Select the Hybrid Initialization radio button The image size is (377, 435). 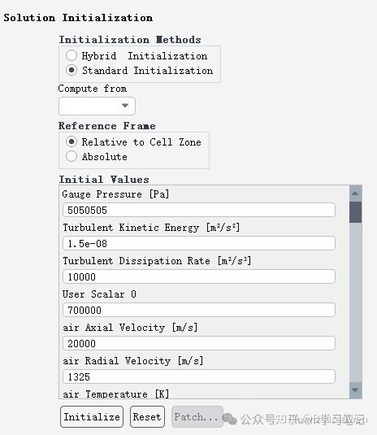click(x=71, y=55)
